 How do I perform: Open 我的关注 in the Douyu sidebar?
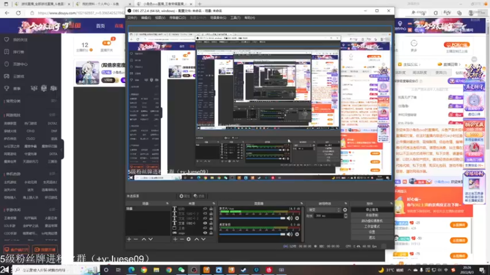[20, 40]
